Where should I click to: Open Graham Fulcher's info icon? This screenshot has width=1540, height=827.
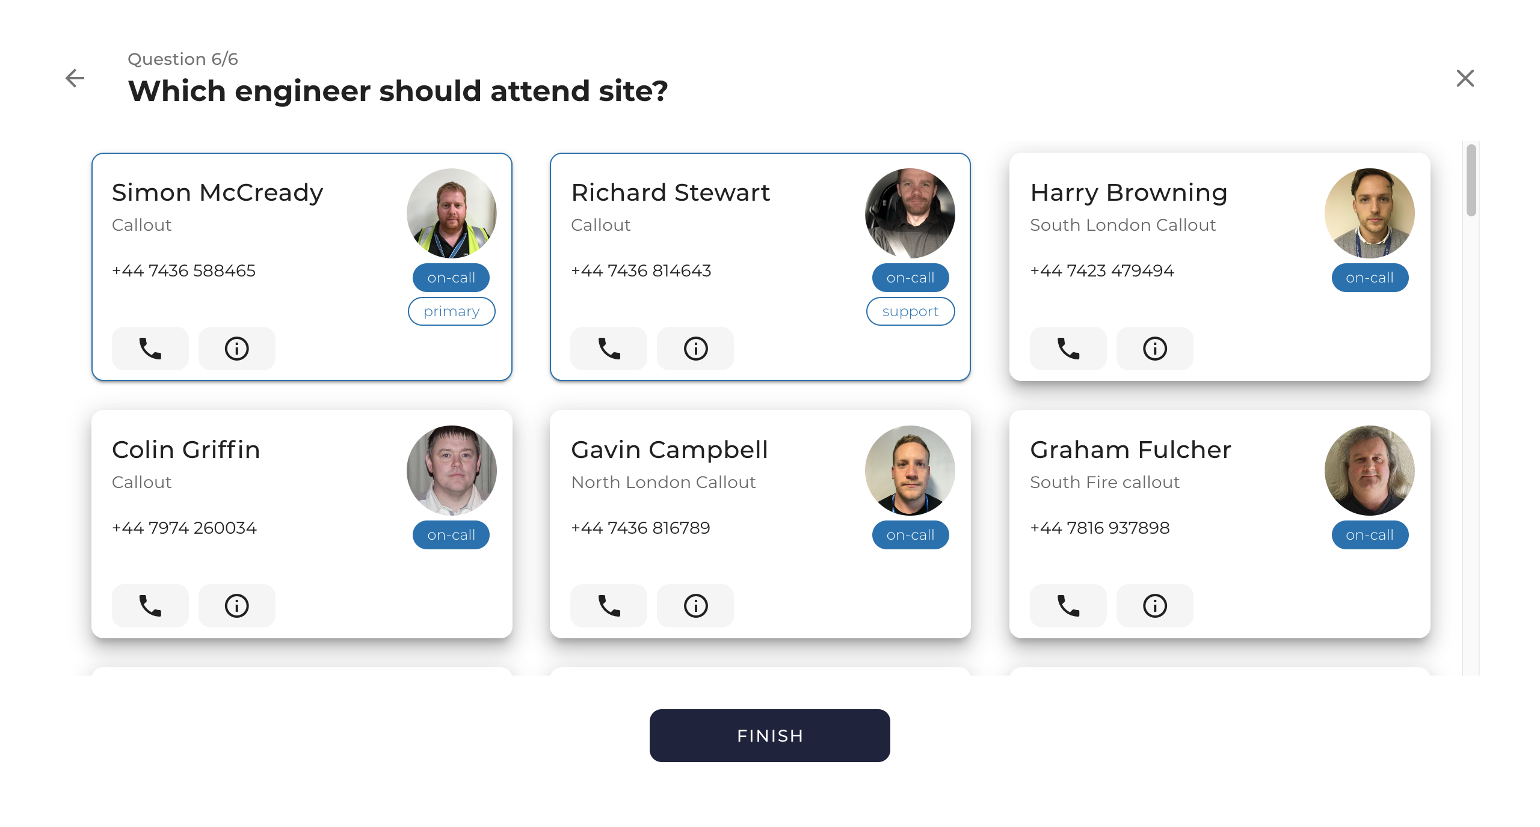pyautogui.click(x=1154, y=606)
